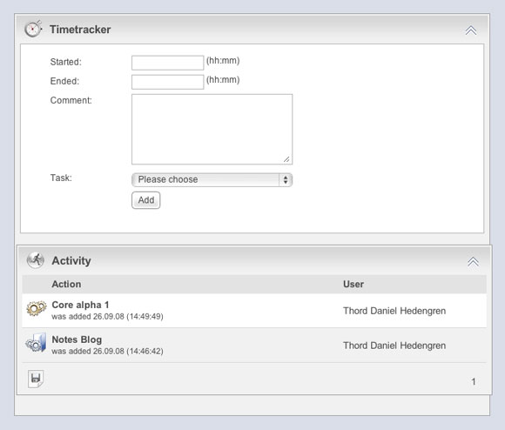This screenshot has height=430, width=505.
Task: Click the User column header
Action: (x=353, y=284)
